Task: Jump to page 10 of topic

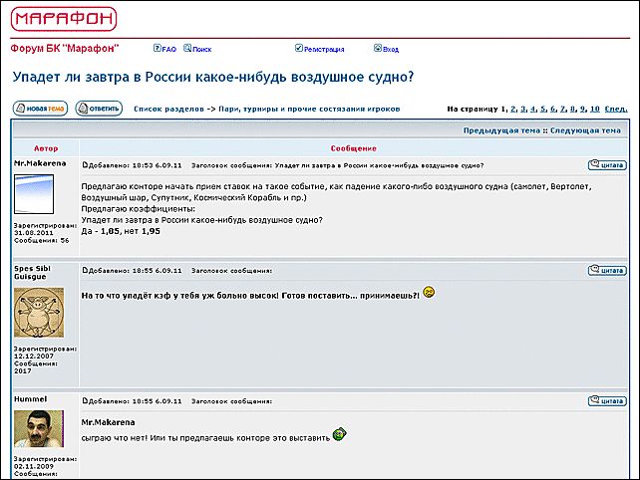Action: [x=594, y=108]
